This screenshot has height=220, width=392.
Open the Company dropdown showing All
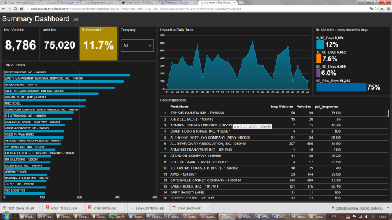(137, 46)
